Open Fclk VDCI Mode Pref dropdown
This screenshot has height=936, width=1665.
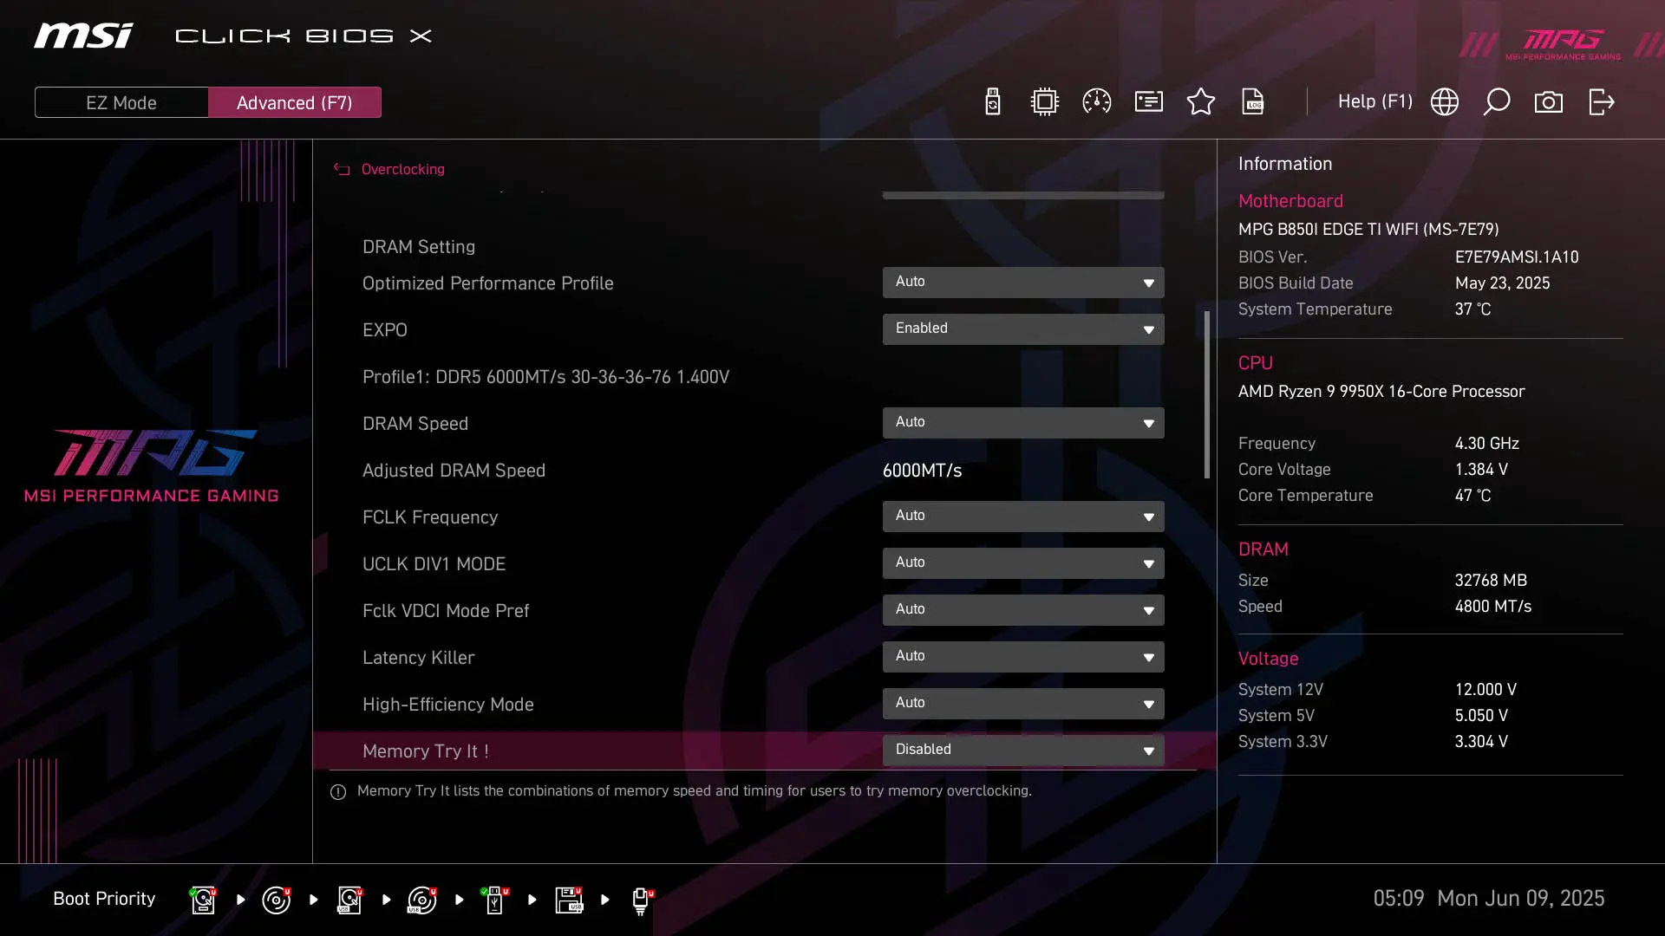click(x=1023, y=610)
